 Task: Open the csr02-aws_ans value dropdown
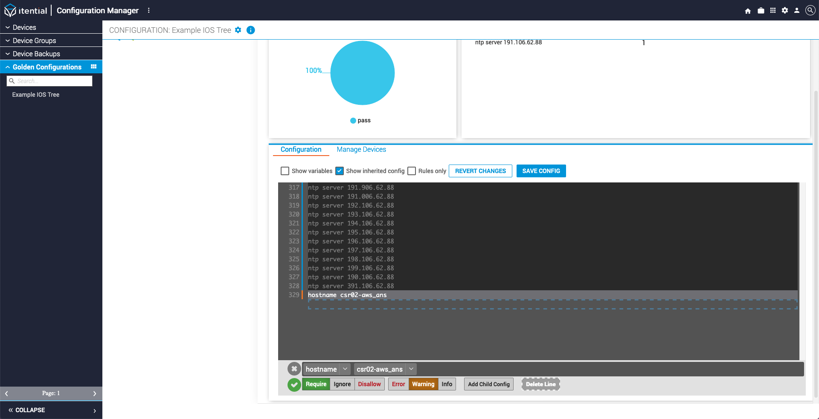[x=411, y=369]
